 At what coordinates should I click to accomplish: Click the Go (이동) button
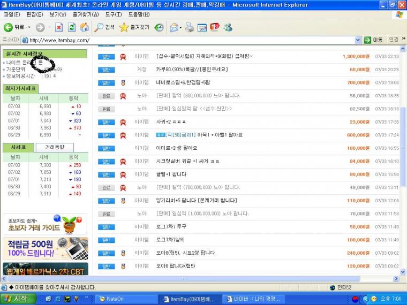373,40
